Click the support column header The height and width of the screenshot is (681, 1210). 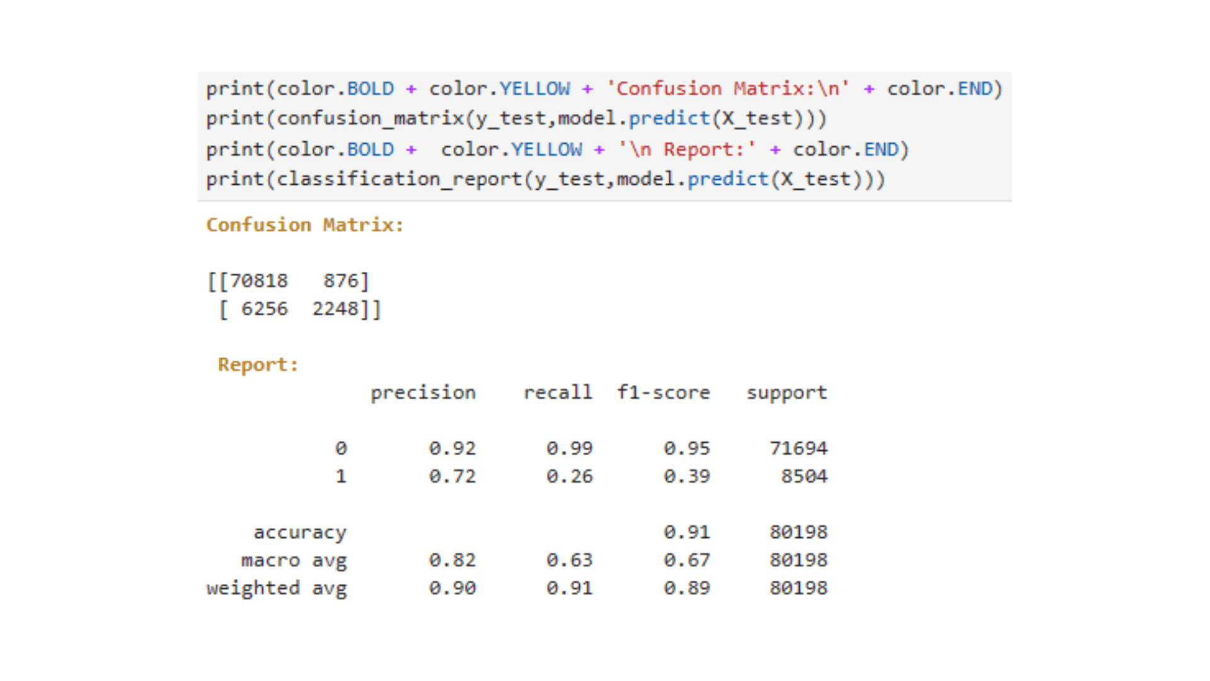click(786, 393)
